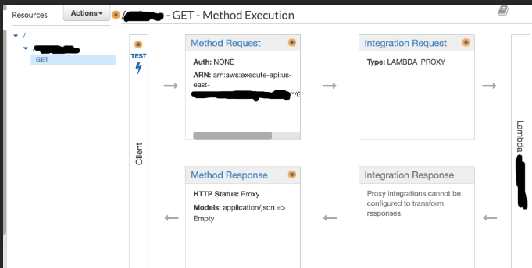Collapse the root slash resource tree

[x=16, y=35]
